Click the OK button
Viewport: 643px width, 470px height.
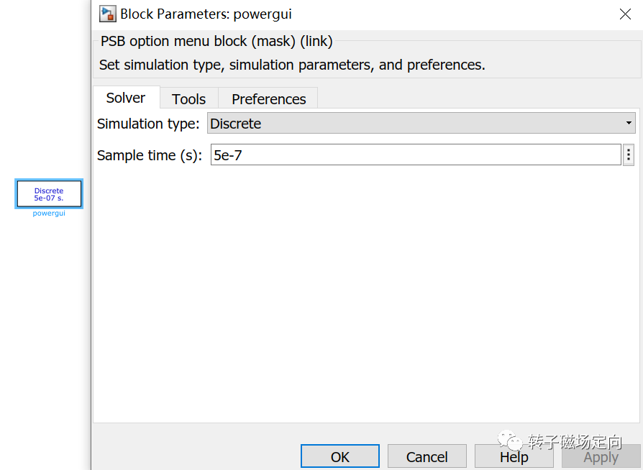pos(340,456)
